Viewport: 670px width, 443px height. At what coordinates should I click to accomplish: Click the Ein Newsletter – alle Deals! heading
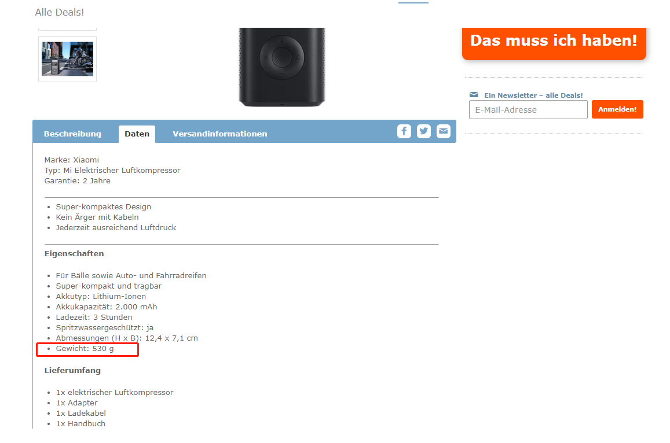(x=533, y=95)
